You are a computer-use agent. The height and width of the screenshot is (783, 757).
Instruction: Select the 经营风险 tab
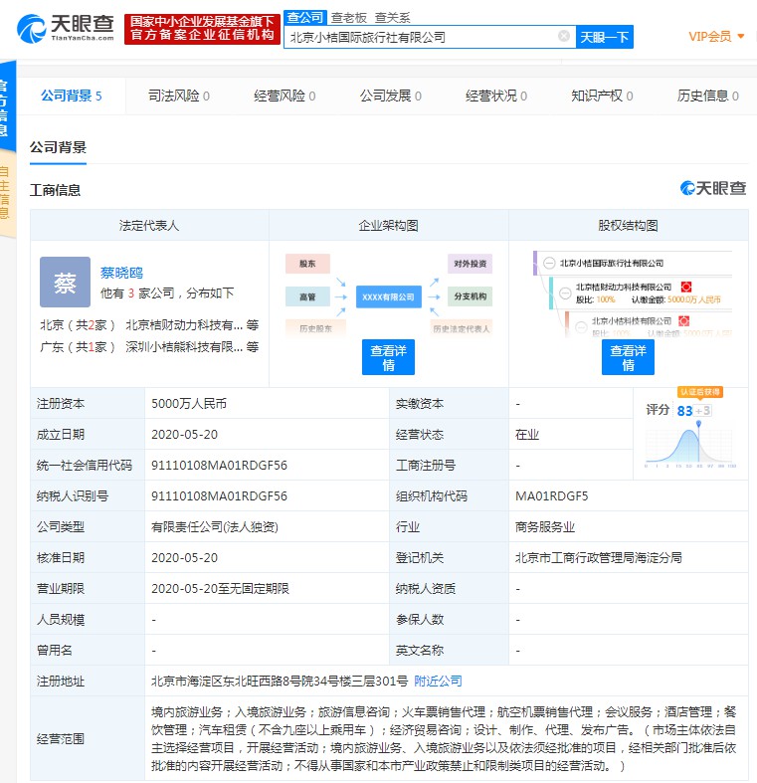(284, 96)
